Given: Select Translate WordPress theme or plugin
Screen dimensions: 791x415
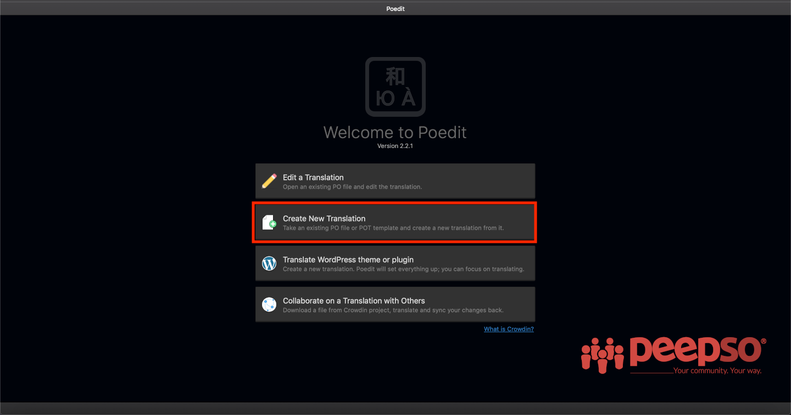Looking at the screenshot, I should (396, 263).
